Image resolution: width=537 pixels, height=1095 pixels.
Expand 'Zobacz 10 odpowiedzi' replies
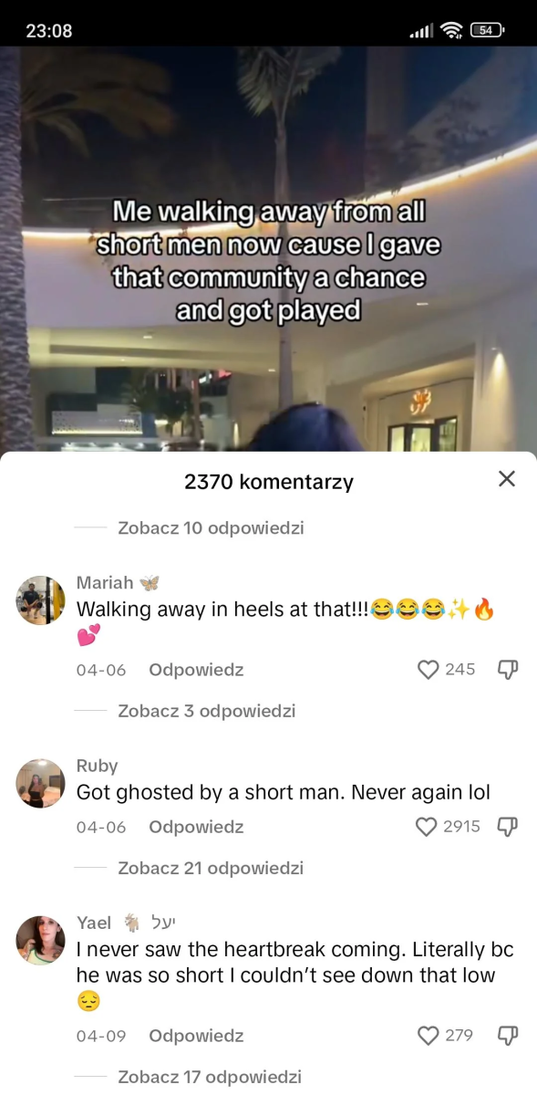(211, 527)
